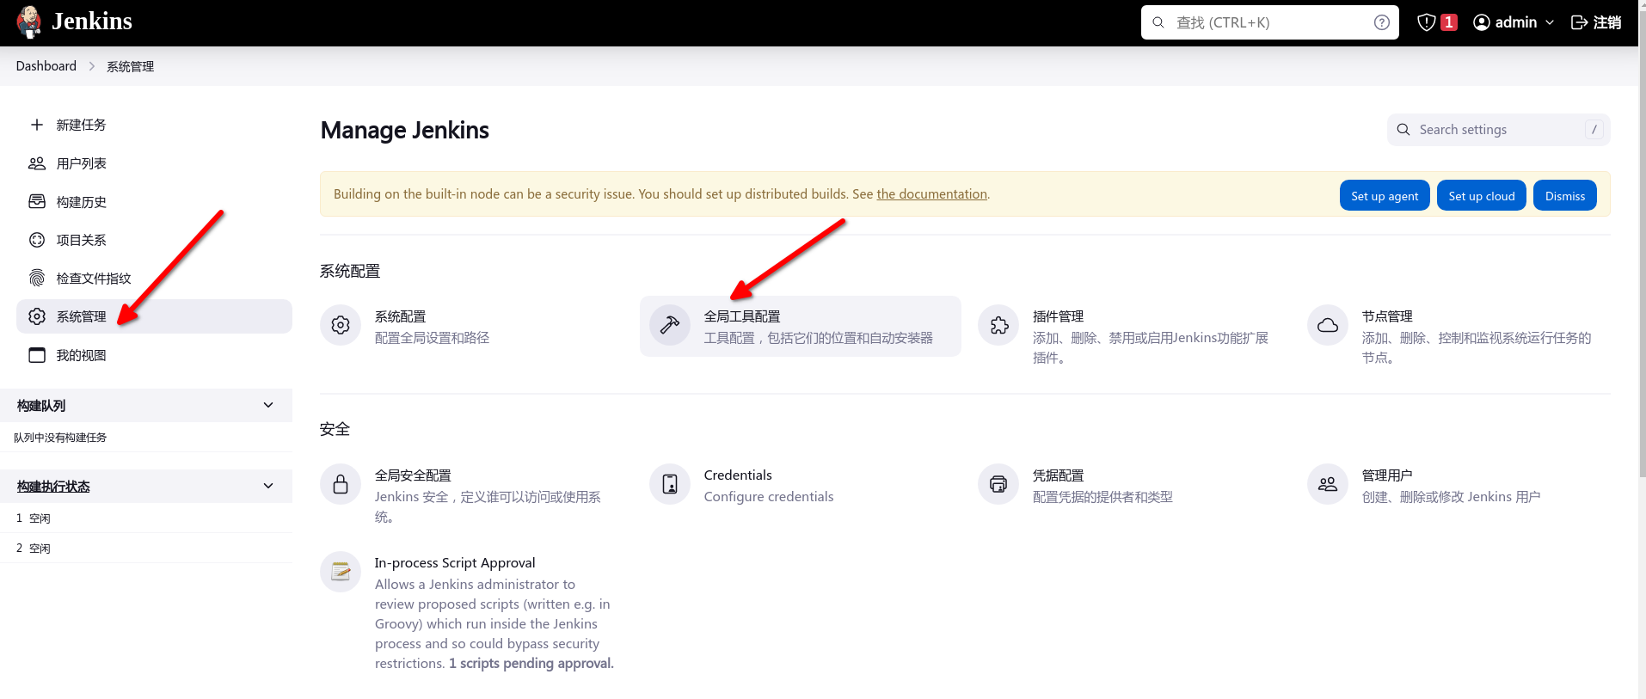
Task: Click the cloud icon for 节点管理
Action: (x=1328, y=325)
